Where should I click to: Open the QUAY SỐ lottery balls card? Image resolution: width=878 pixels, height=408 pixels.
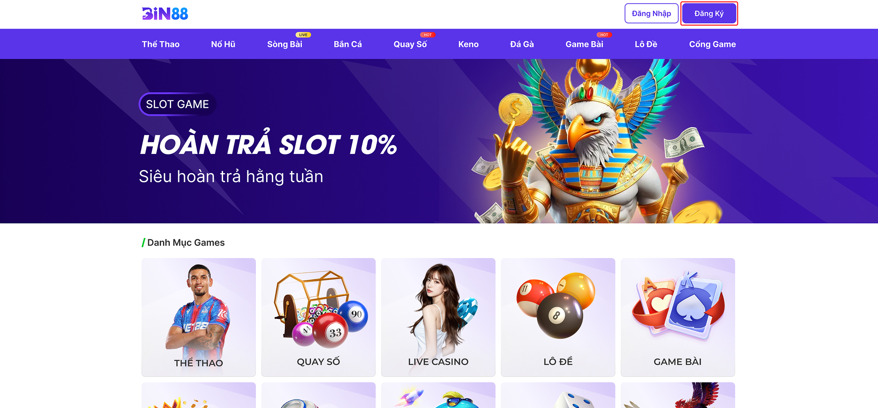318,317
